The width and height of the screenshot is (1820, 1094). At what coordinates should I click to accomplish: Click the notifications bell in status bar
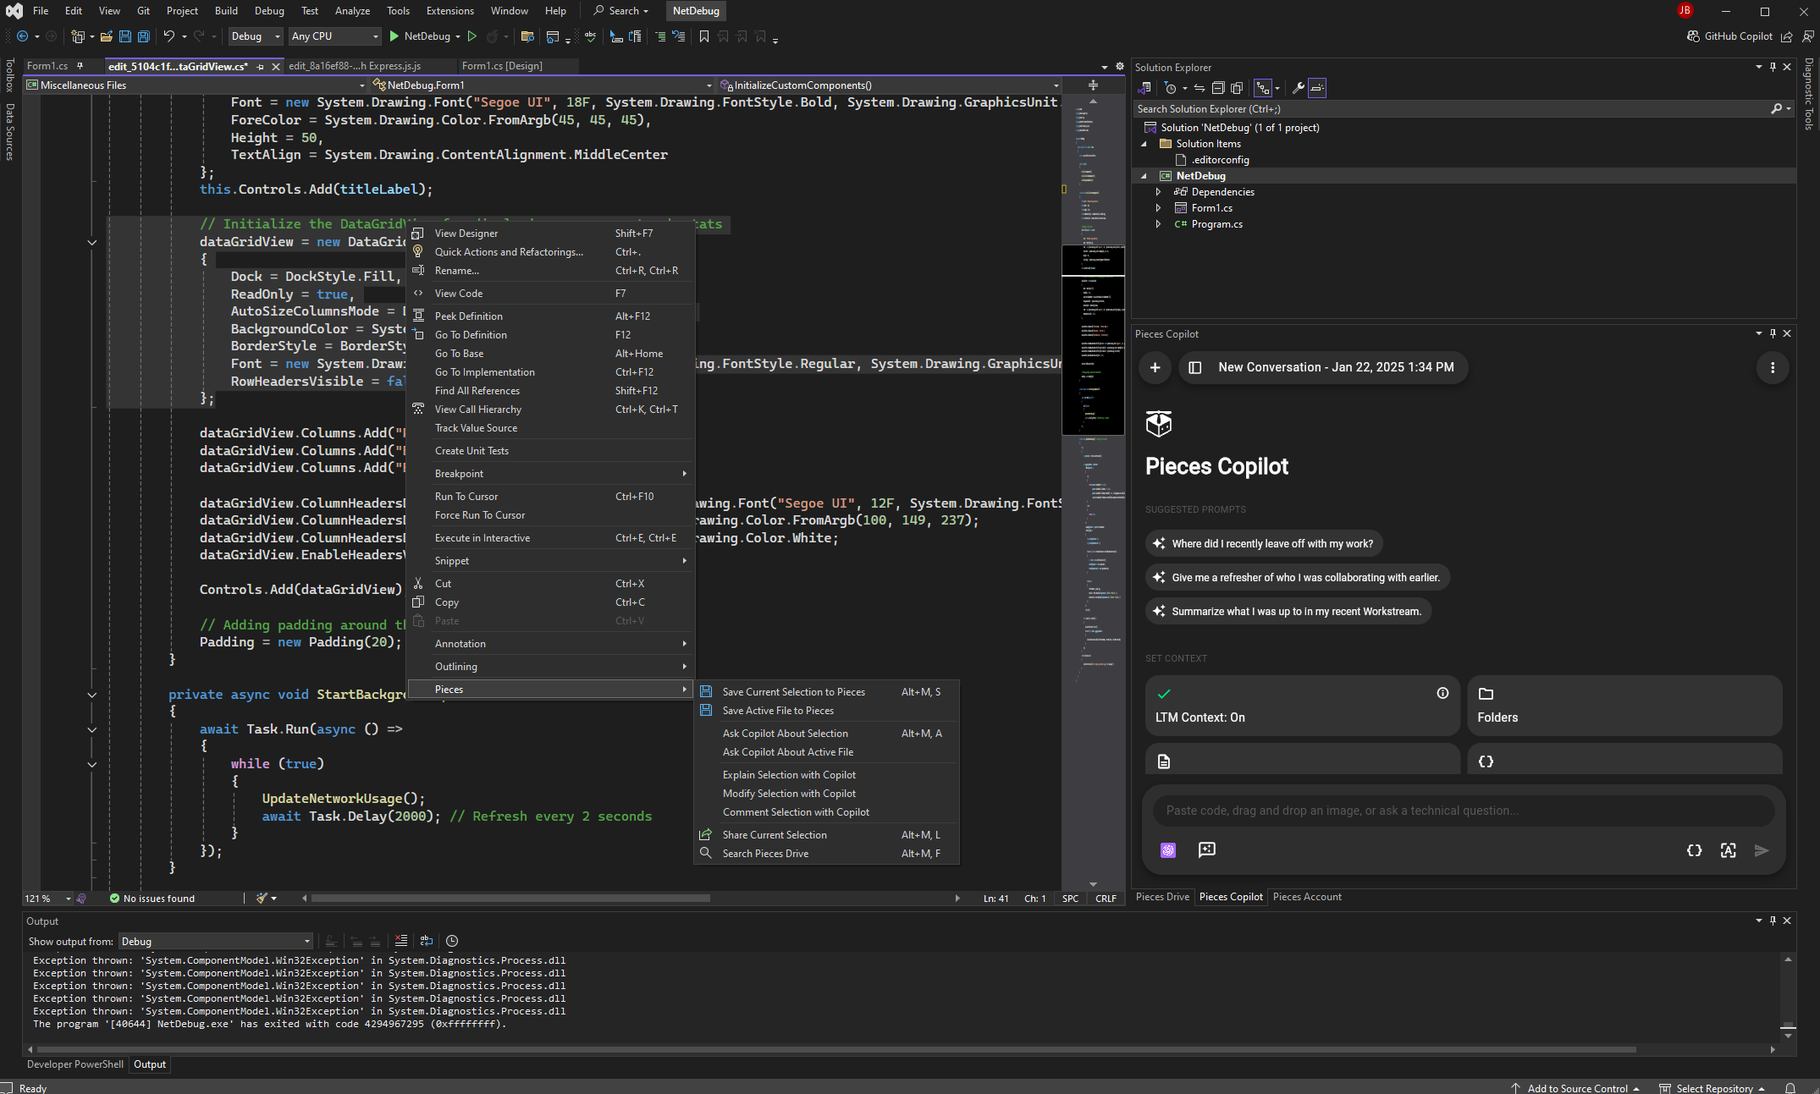click(1790, 1088)
